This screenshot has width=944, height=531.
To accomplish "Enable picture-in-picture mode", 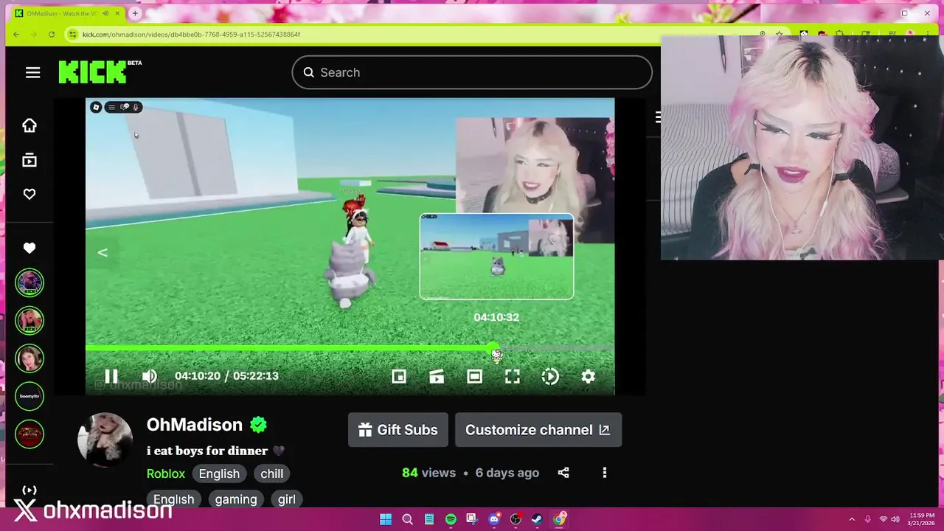I will pyautogui.click(x=399, y=376).
